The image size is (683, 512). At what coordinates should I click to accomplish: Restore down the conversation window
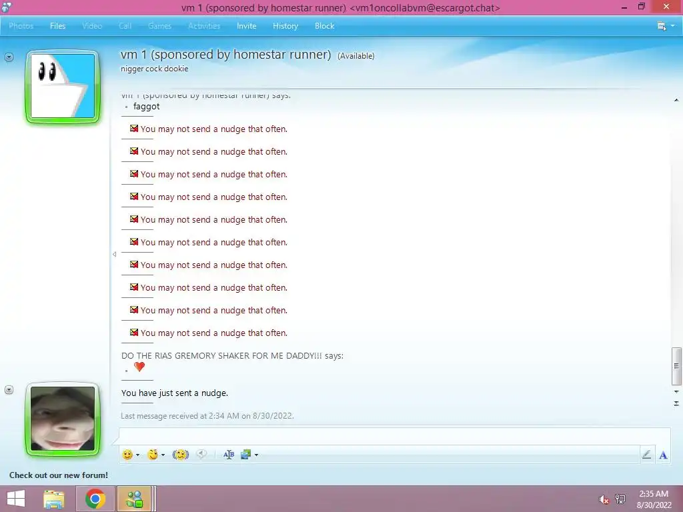641,7
